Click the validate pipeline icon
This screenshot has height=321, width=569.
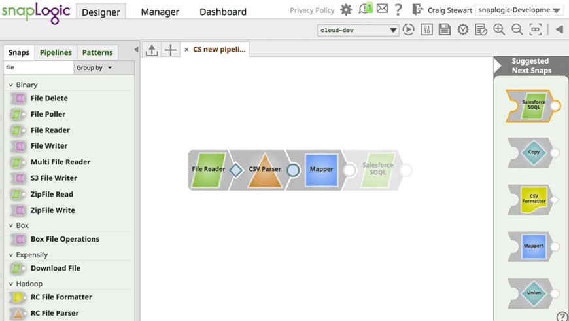[x=462, y=29]
